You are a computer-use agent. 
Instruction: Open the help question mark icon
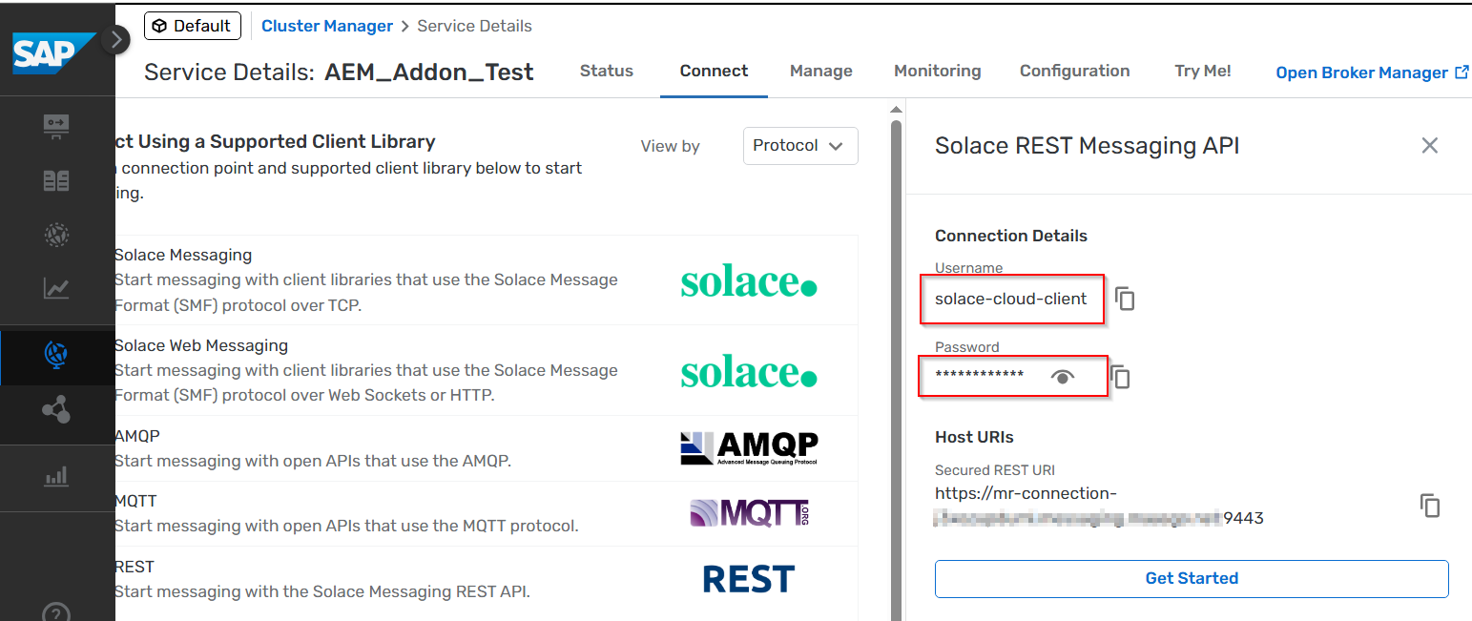pos(56,611)
